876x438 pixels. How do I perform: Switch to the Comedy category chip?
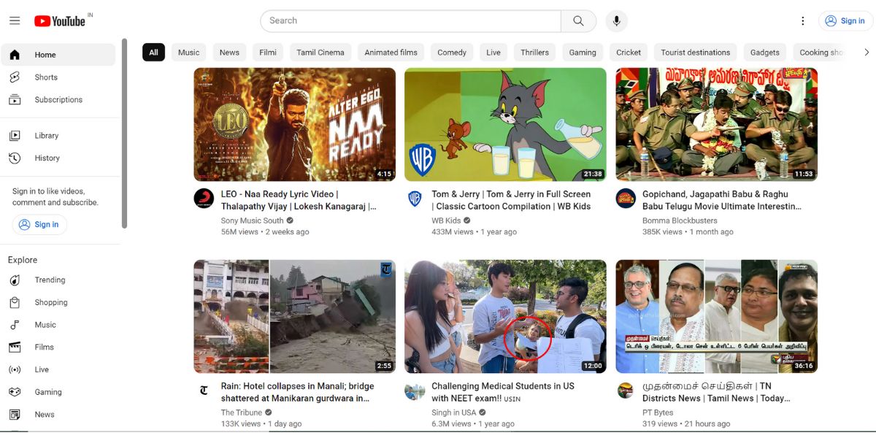[x=451, y=52]
